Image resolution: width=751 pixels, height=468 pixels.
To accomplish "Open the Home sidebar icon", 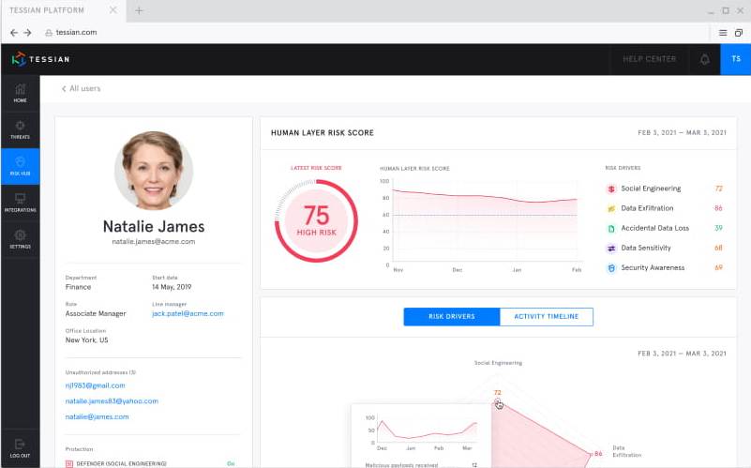I will 20,92.
